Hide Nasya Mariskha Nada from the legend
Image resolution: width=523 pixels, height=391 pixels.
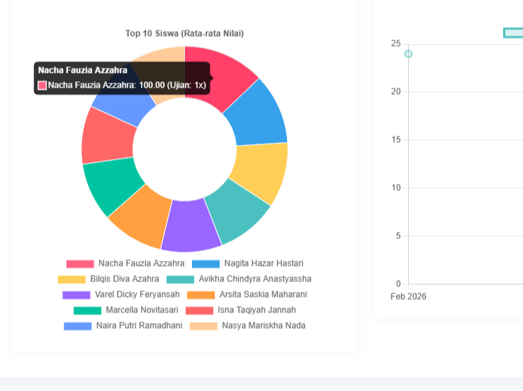coord(263,326)
